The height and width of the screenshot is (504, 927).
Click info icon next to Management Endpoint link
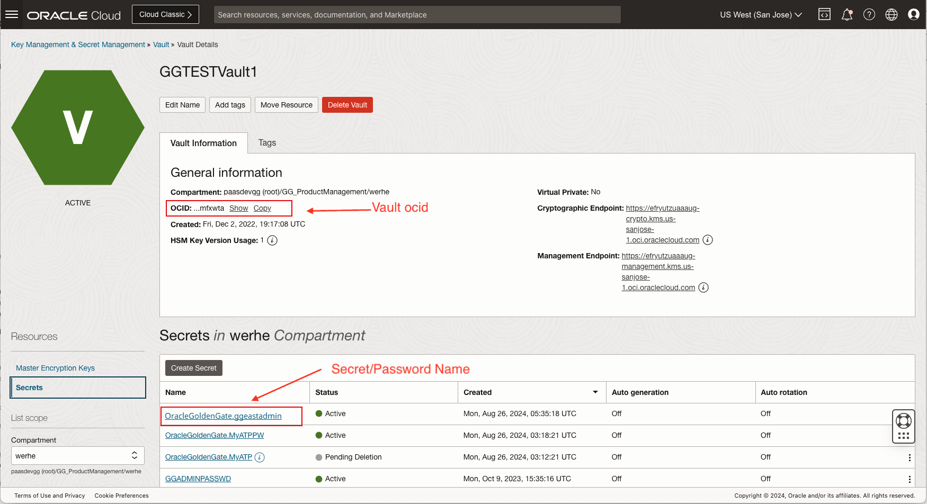(x=703, y=287)
